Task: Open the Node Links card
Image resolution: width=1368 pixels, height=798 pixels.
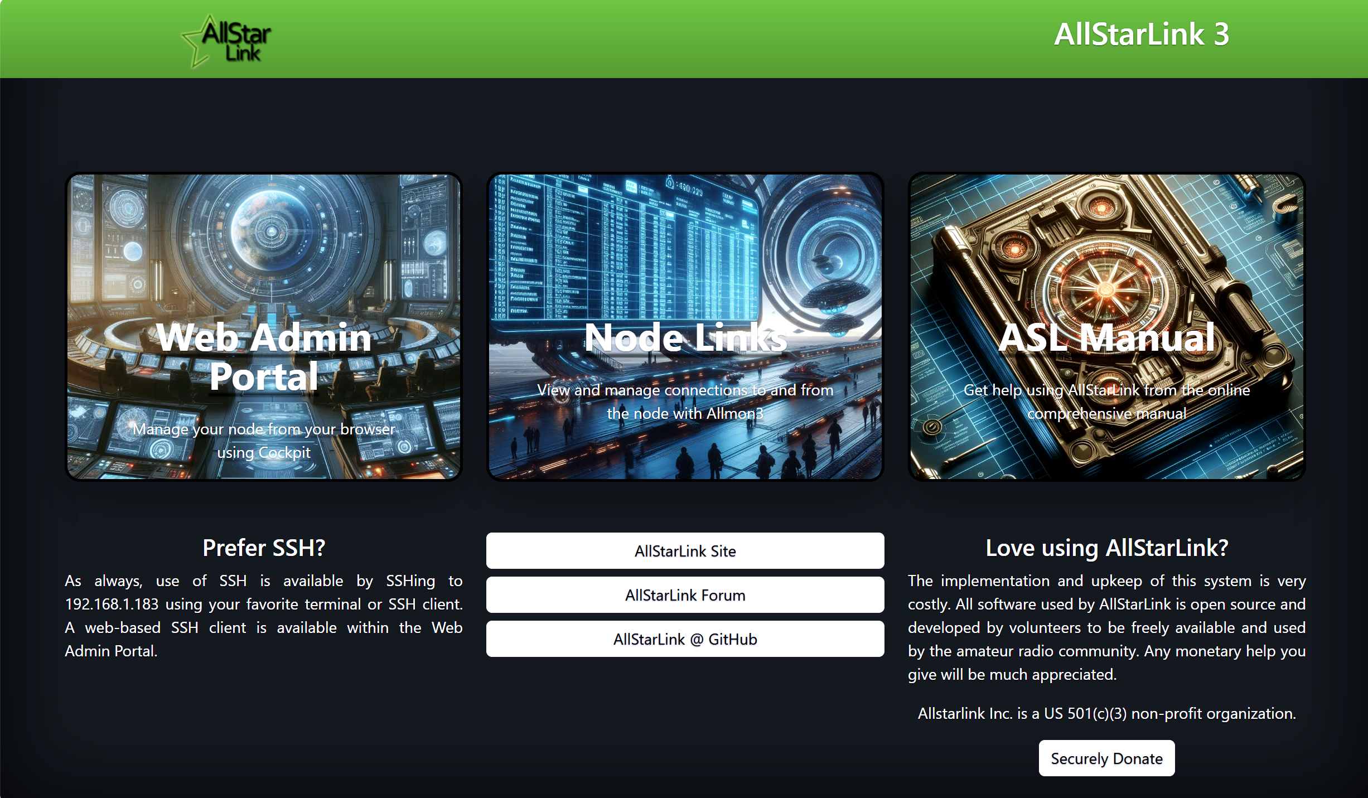Action: point(685,327)
